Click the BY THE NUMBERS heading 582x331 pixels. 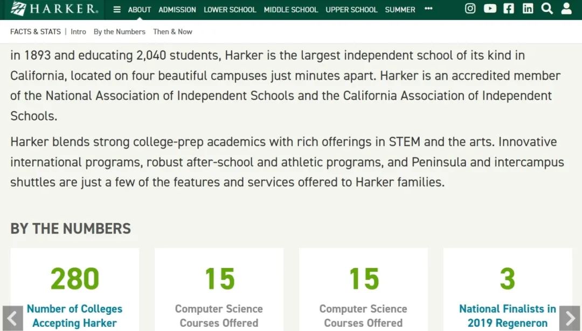pos(71,229)
